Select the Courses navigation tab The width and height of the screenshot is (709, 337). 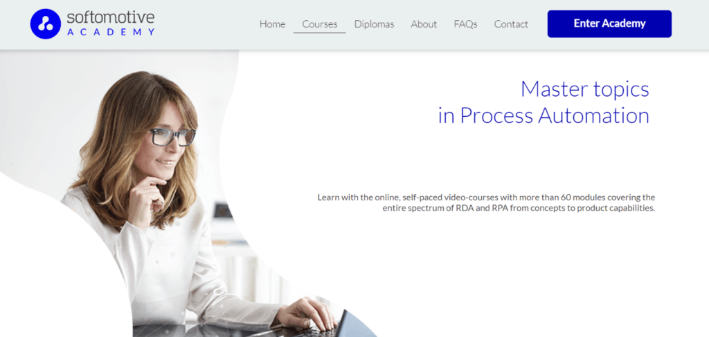pos(320,24)
